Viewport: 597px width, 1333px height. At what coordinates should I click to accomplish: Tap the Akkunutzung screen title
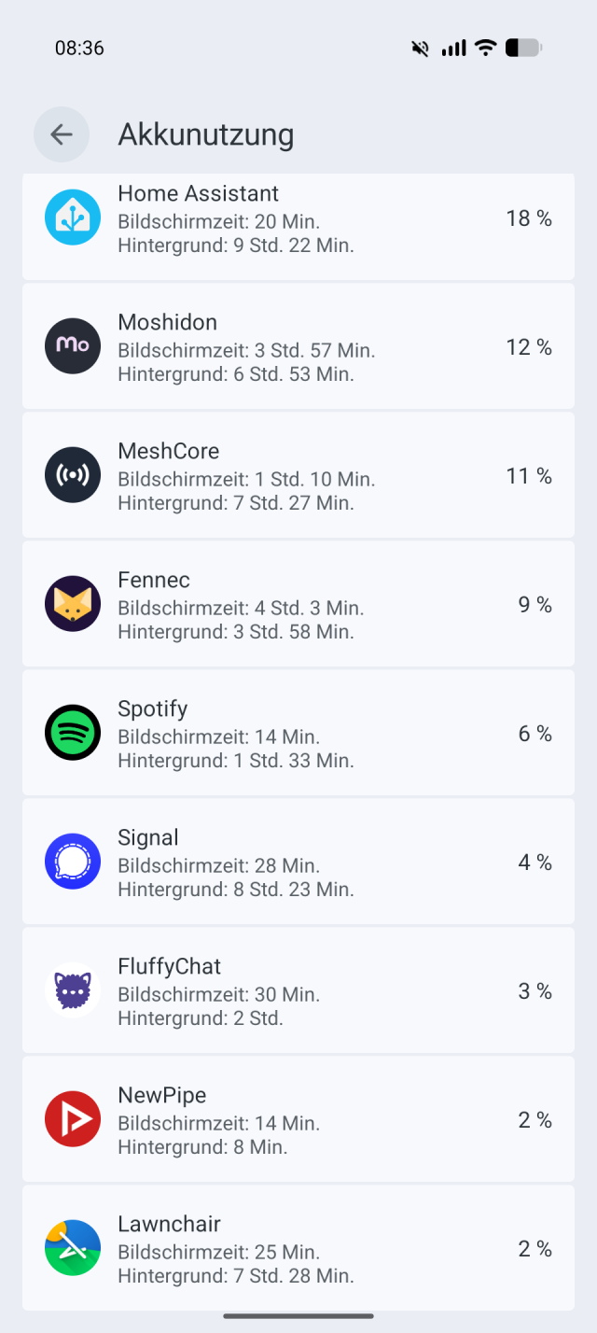click(205, 134)
